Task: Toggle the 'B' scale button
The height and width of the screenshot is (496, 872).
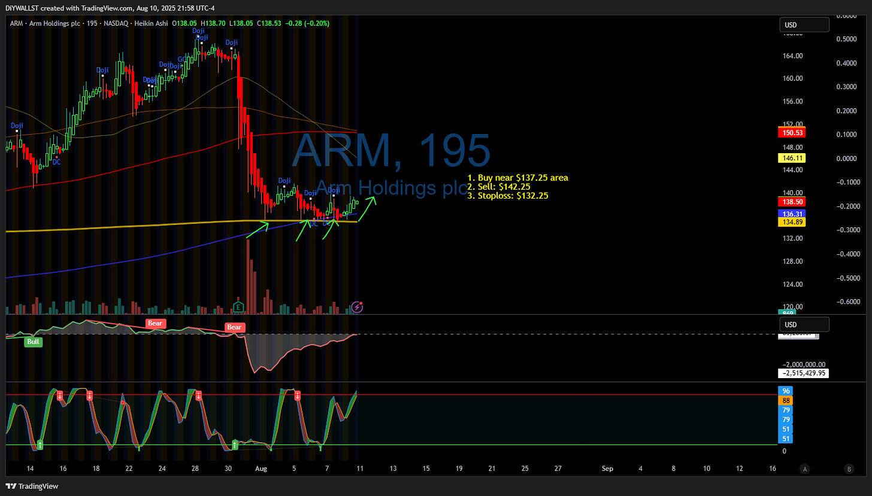Action: click(x=849, y=468)
